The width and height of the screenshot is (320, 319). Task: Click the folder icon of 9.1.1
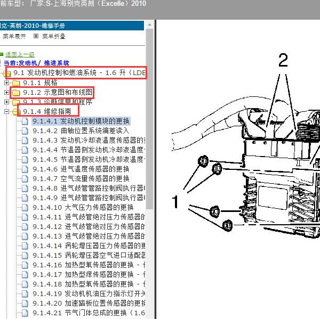tap(16, 83)
